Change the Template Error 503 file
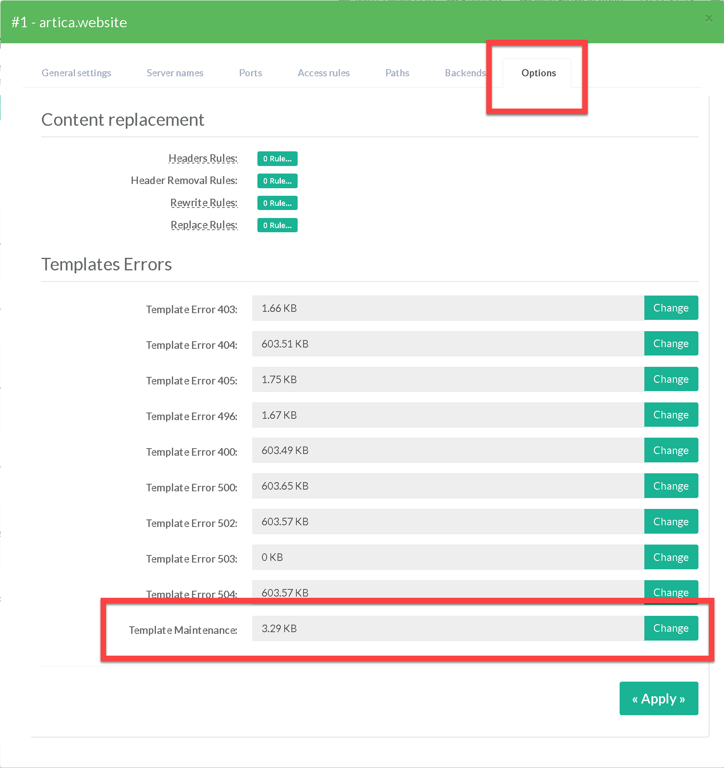The height and width of the screenshot is (768, 724). tap(671, 558)
